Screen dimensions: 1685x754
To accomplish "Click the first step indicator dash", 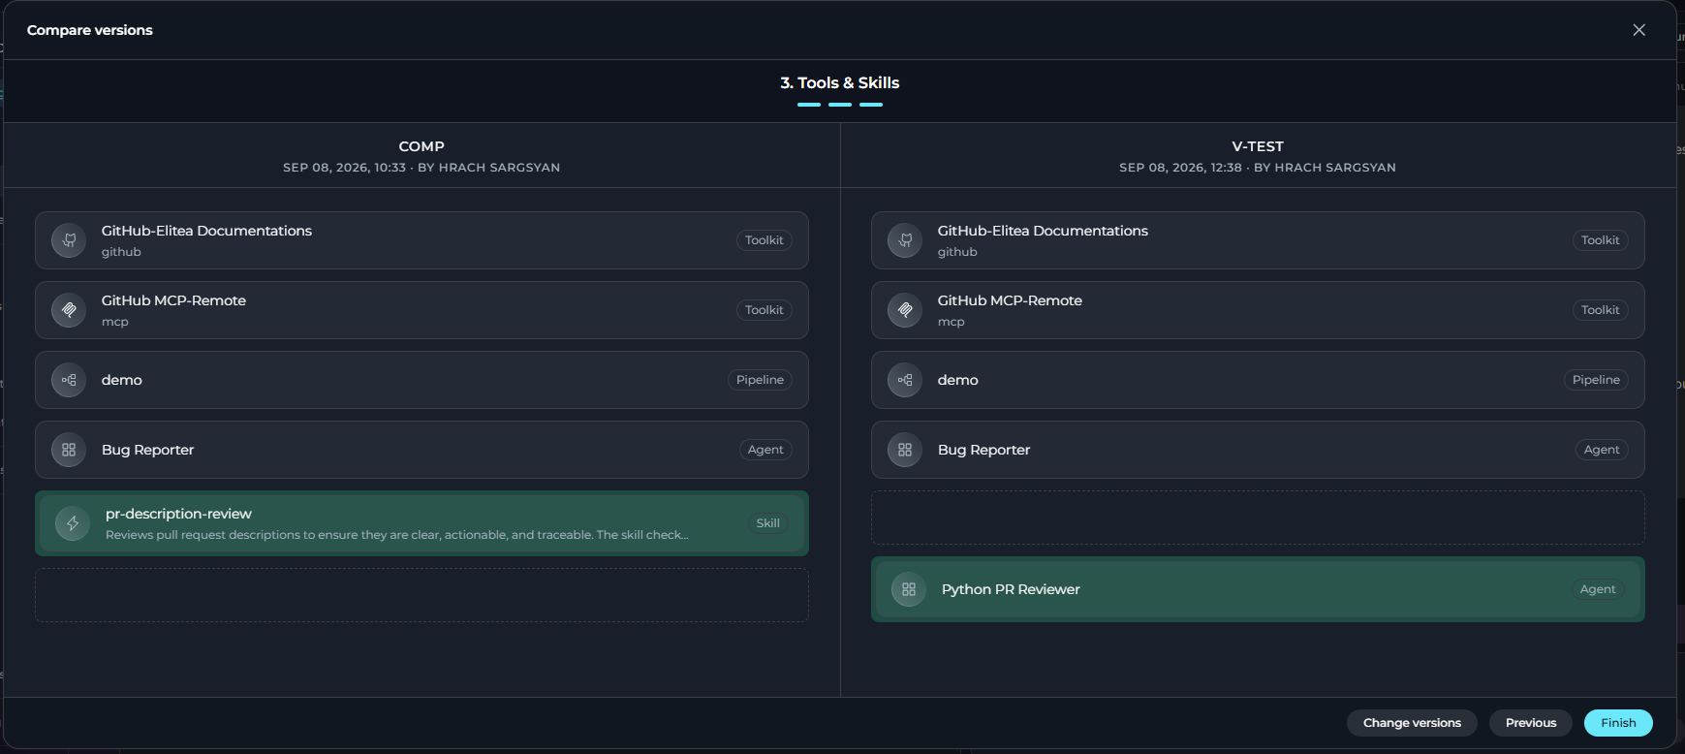I will click(809, 105).
